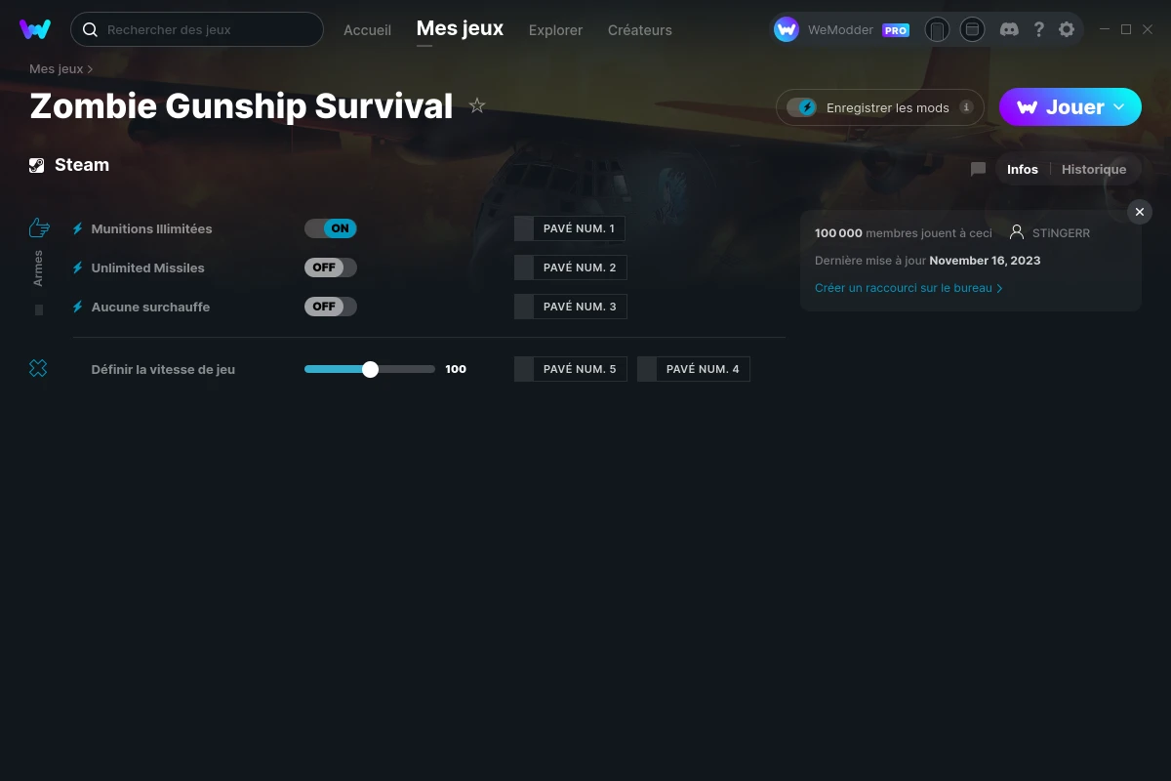Click the PRO badge
Viewport: 1171px width, 781px height.
click(x=896, y=30)
